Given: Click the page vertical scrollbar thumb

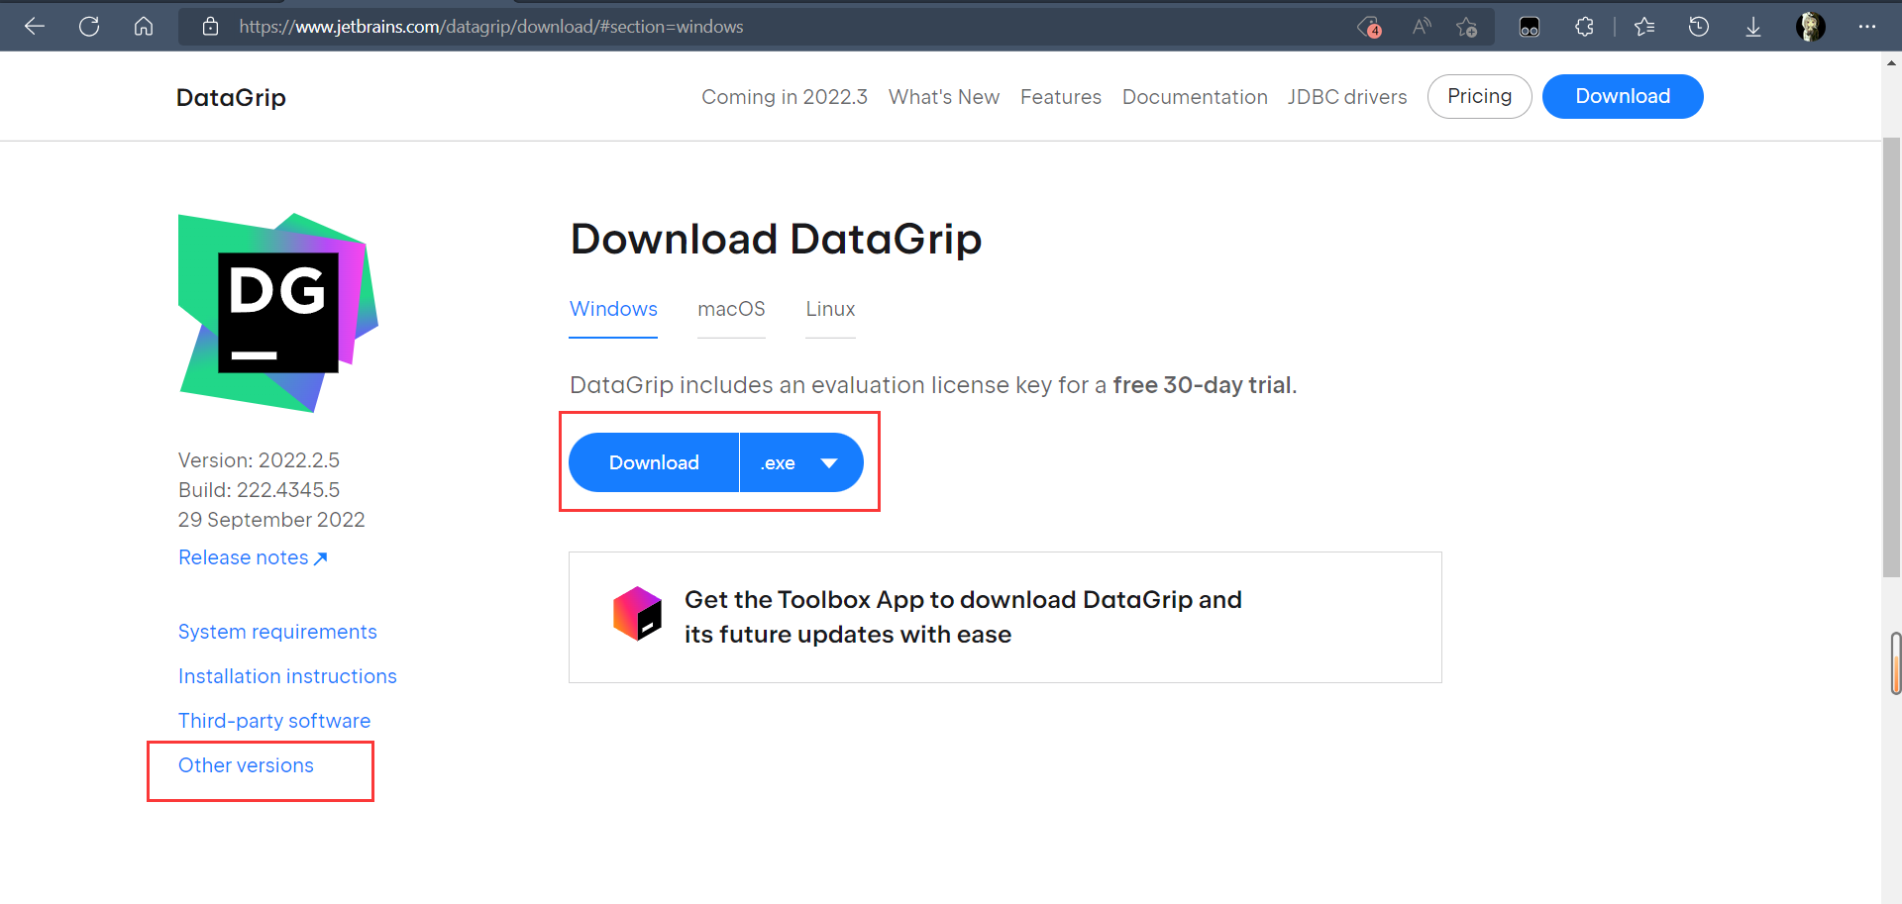Looking at the screenshot, I should (1891, 356).
